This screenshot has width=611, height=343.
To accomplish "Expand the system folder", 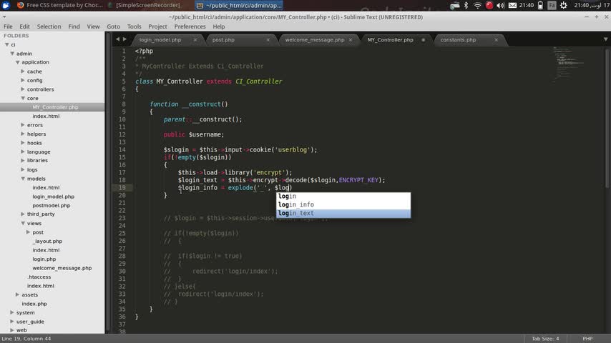I will click(x=12, y=312).
